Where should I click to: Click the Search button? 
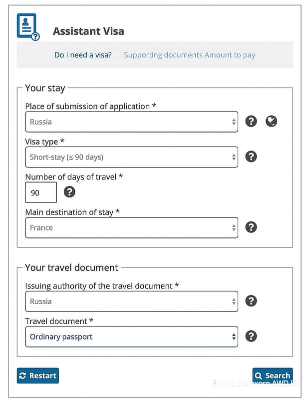point(273,375)
